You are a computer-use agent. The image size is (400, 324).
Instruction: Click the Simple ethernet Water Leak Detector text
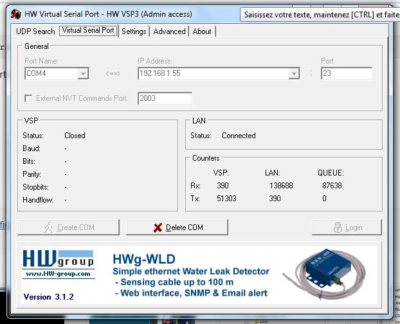pyautogui.click(x=191, y=271)
